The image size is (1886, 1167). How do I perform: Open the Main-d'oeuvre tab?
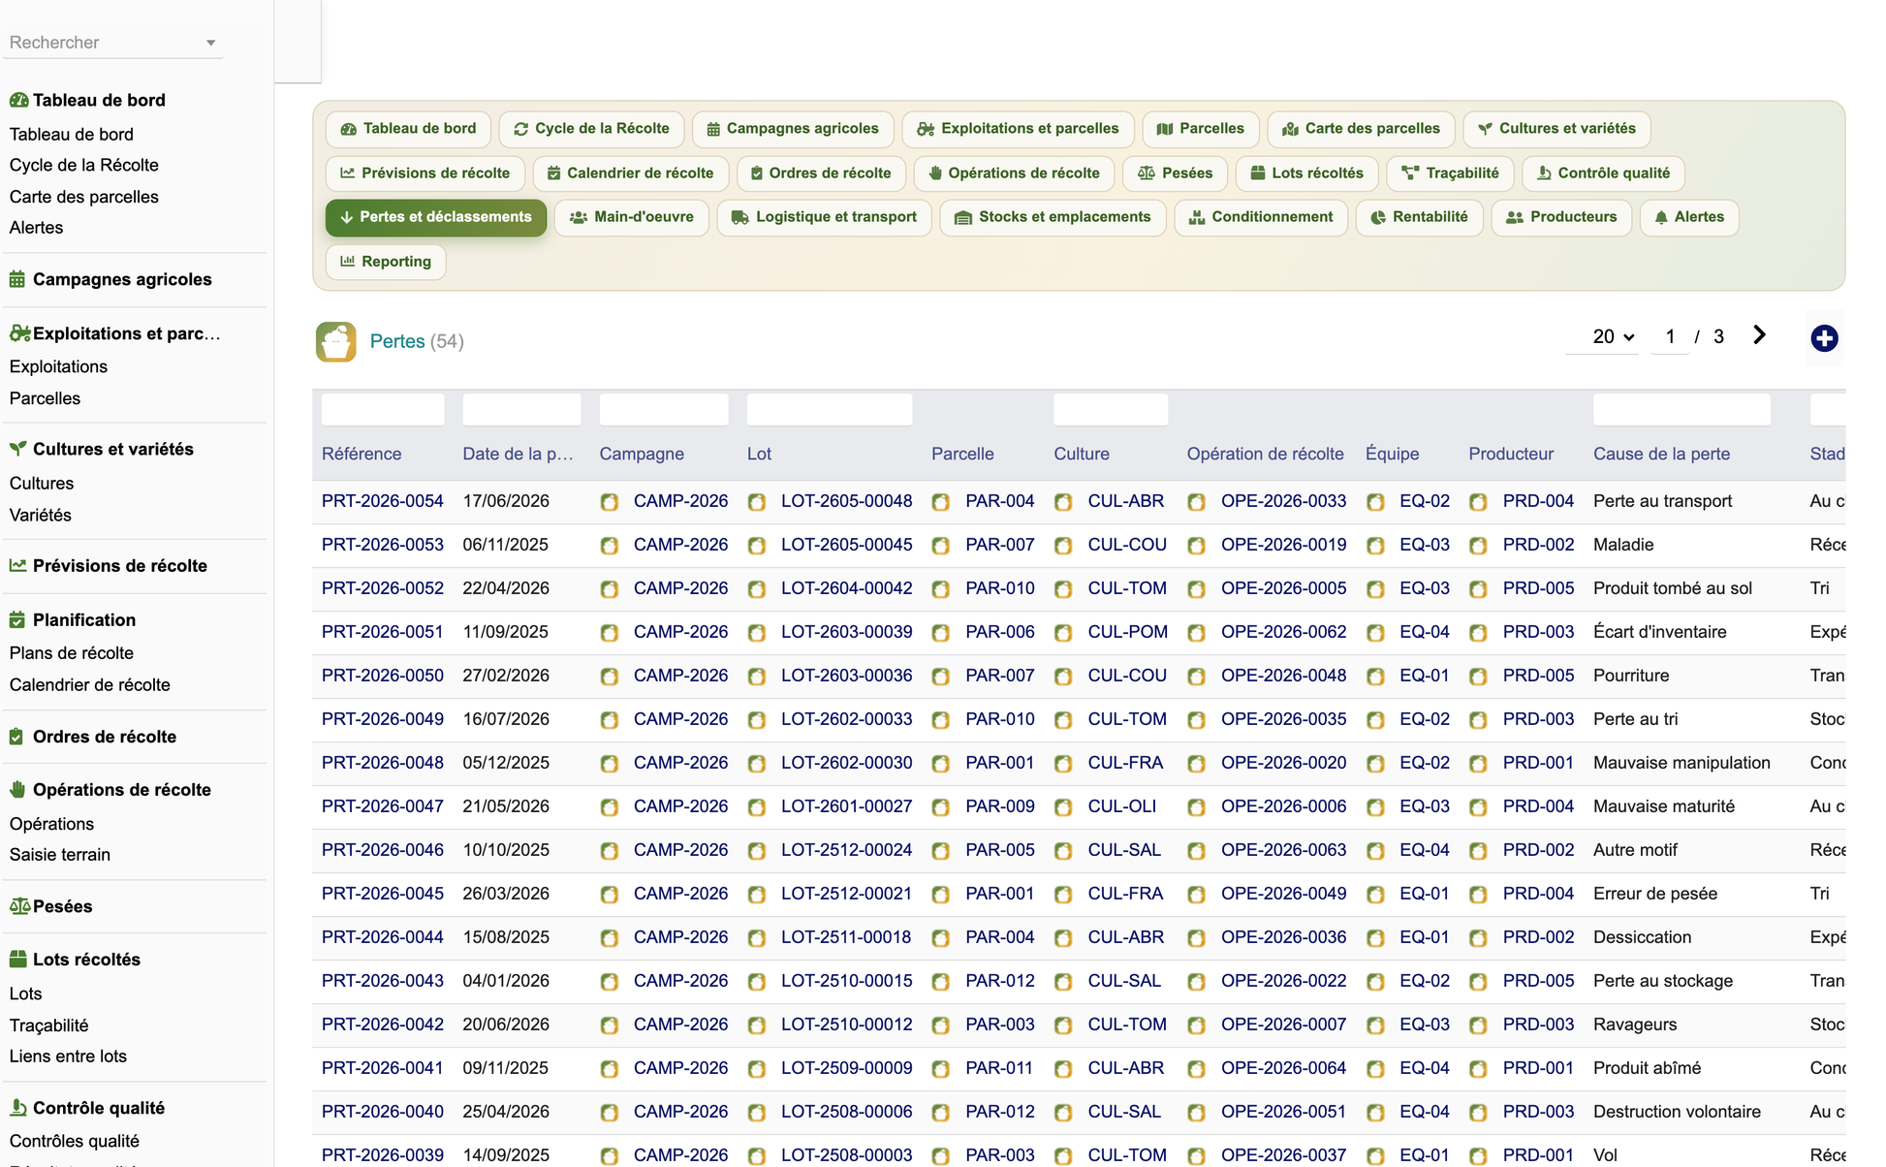click(x=632, y=217)
